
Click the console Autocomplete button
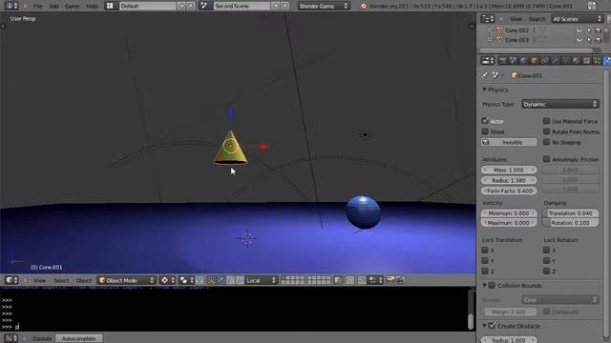pos(78,338)
